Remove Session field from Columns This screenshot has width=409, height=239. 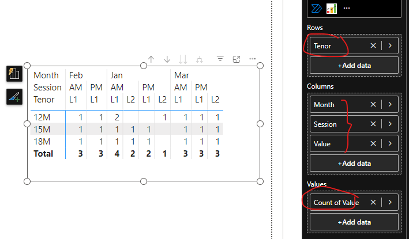tap(373, 124)
